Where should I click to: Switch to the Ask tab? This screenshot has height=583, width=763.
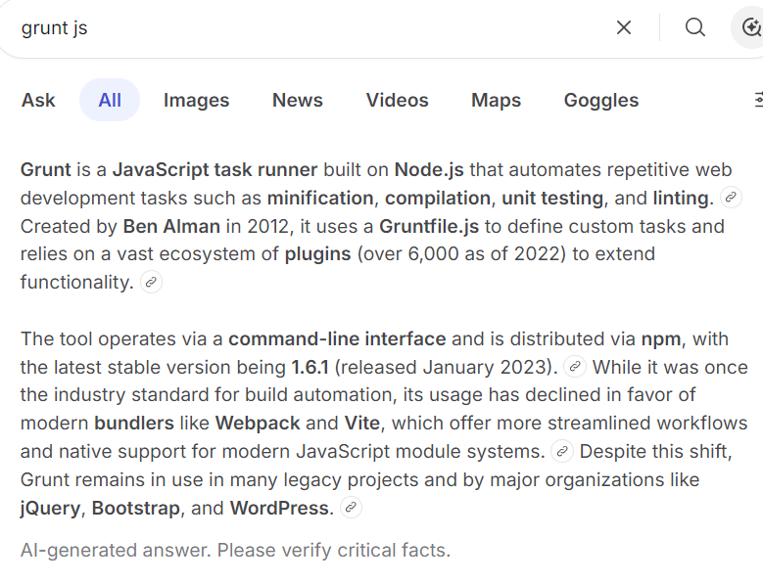(38, 100)
